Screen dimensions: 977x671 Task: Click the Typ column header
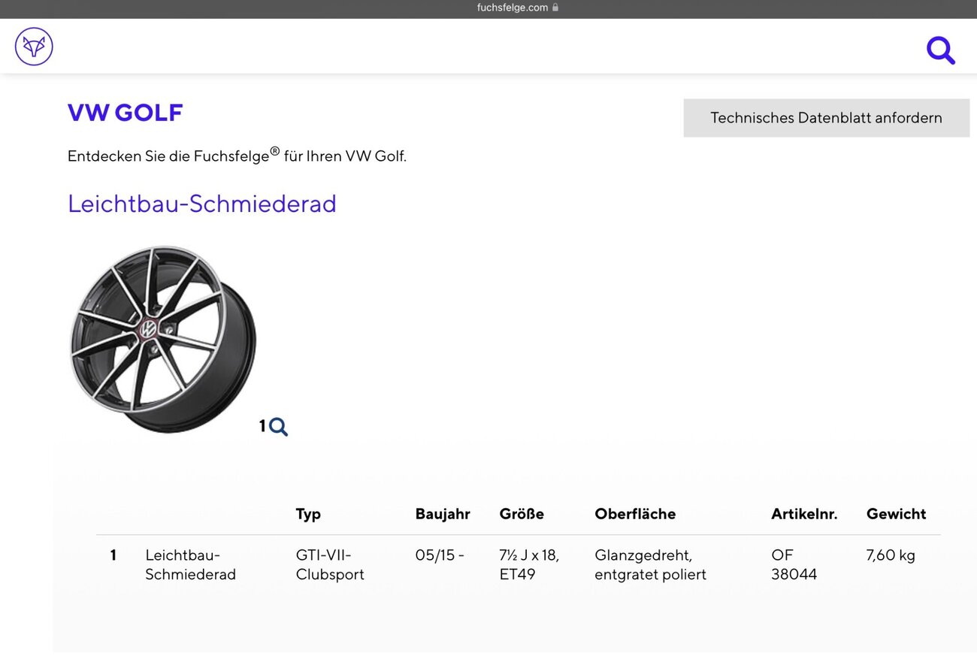[x=308, y=514]
